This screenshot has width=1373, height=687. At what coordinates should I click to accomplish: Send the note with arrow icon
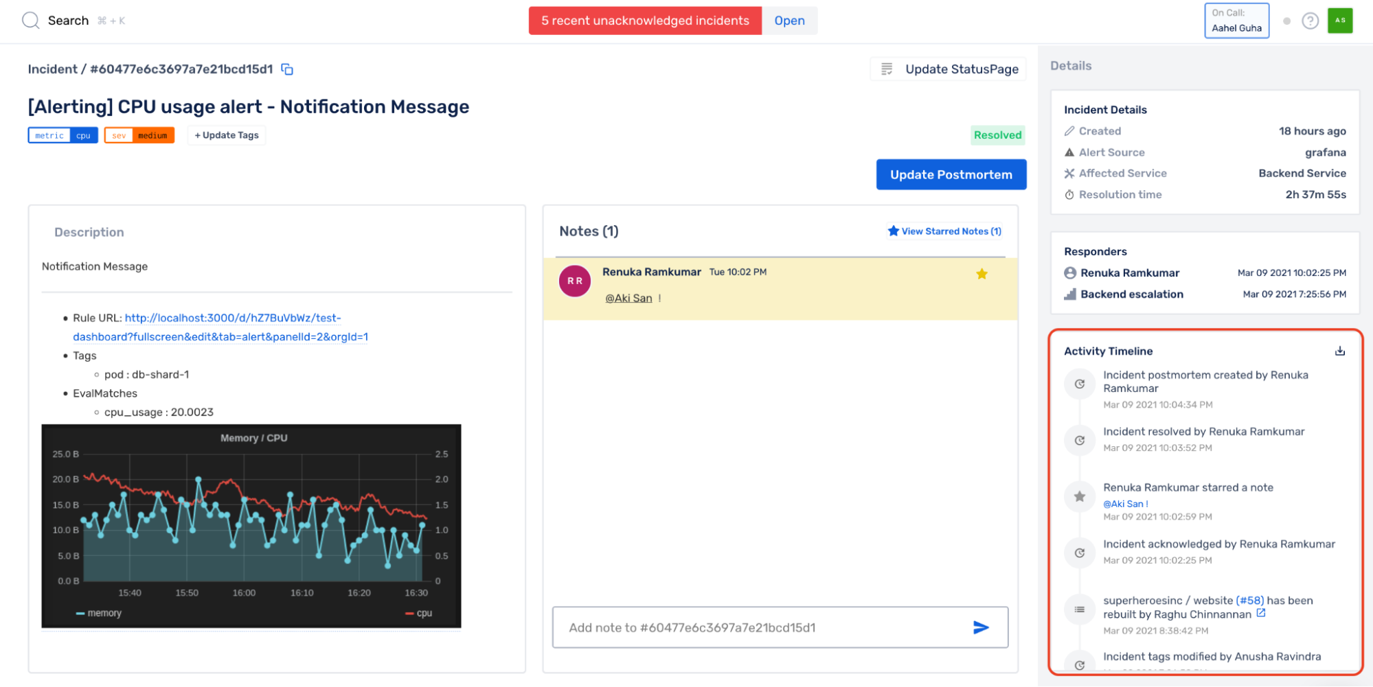pyautogui.click(x=981, y=627)
